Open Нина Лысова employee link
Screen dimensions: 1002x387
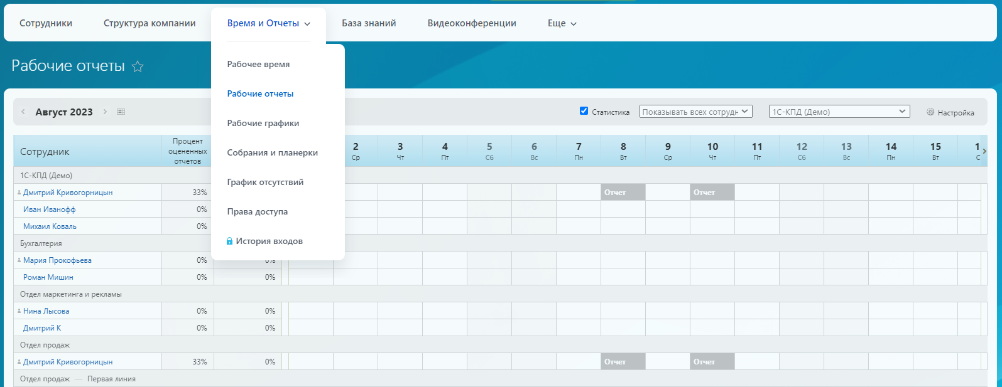[46, 311]
